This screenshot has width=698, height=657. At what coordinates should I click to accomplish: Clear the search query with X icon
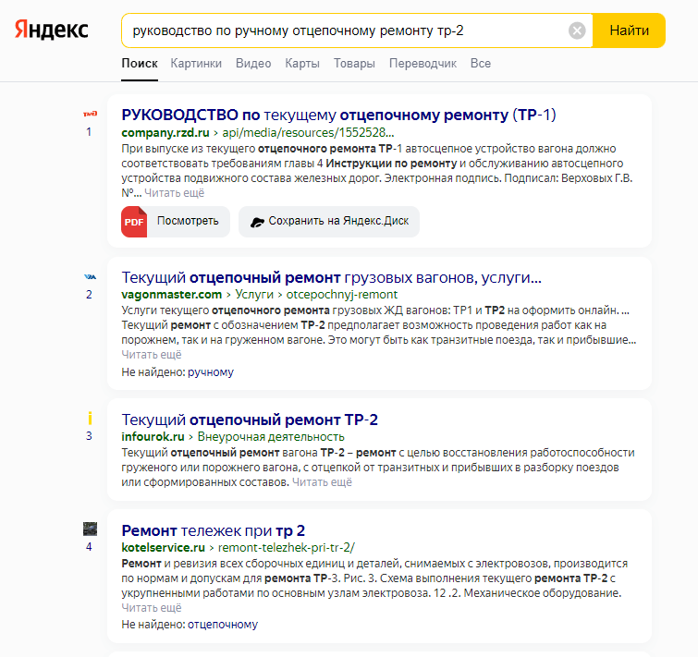(577, 30)
